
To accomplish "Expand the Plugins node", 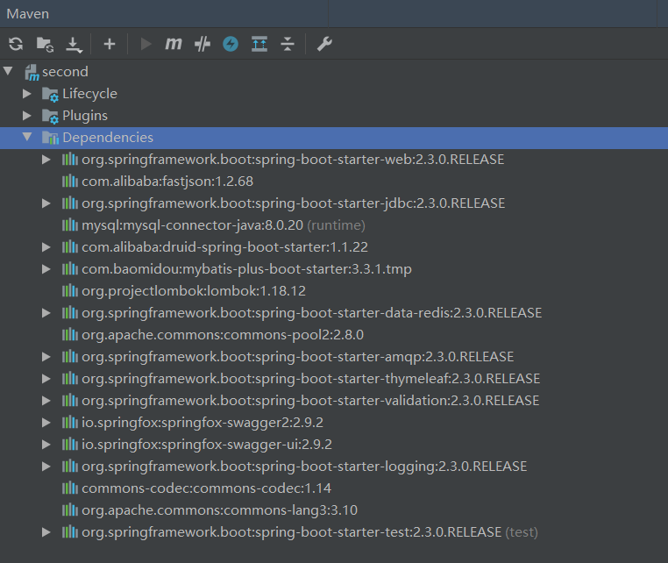I will [27, 116].
